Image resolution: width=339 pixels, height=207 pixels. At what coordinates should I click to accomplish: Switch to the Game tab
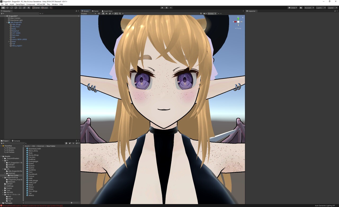(95, 11)
